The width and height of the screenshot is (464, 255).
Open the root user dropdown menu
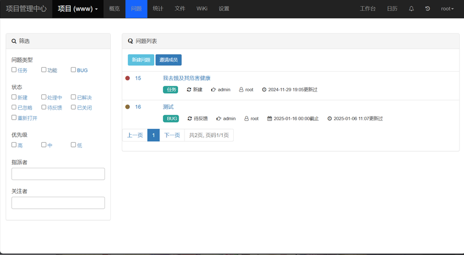(x=447, y=9)
